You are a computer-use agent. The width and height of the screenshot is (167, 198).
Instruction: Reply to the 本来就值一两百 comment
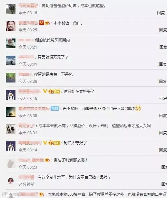click(x=163, y=30)
